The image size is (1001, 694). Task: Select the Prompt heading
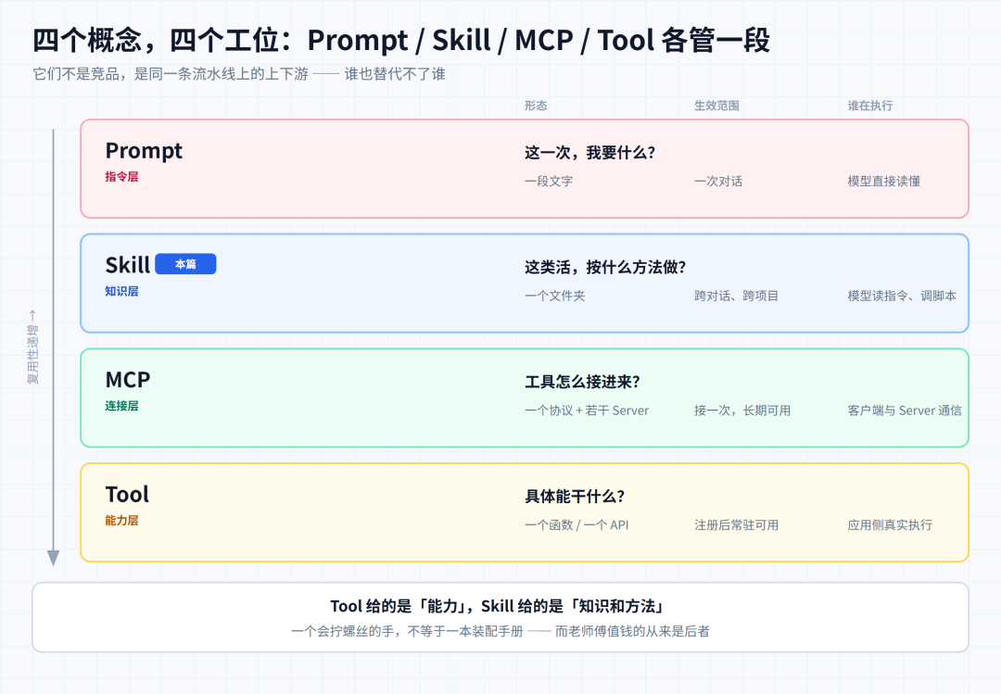[144, 151]
